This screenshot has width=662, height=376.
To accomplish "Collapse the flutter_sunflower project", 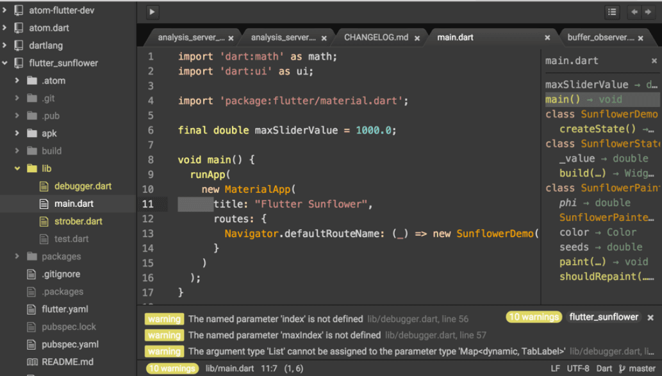I will coord(4,63).
